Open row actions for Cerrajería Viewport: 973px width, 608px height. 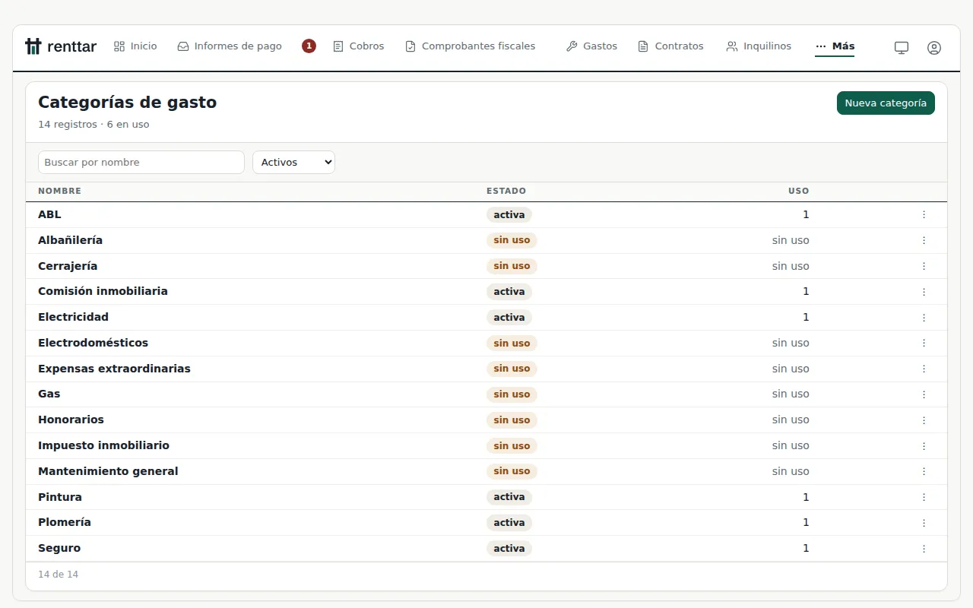pyautogui.click(x=924, y=266)
